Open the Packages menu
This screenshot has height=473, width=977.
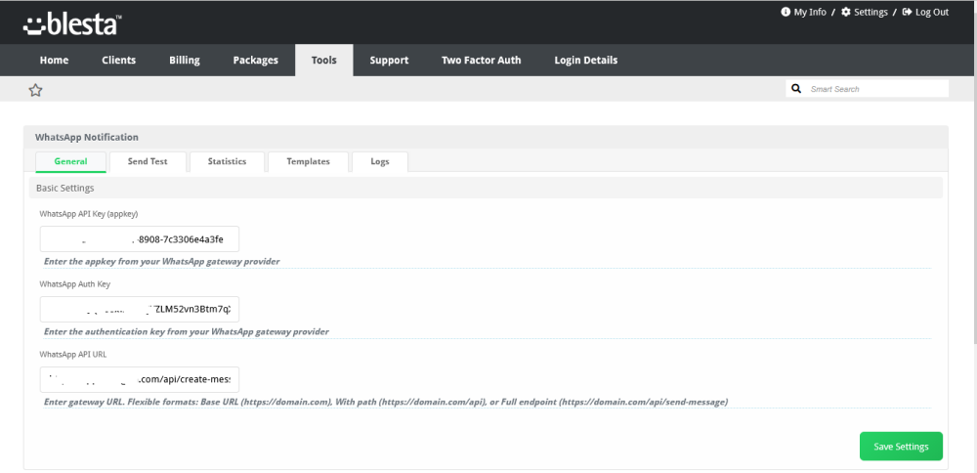(255, 60)
